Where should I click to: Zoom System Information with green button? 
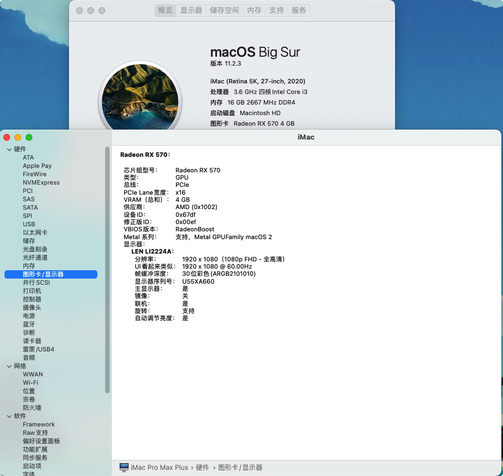pos(29,137)
